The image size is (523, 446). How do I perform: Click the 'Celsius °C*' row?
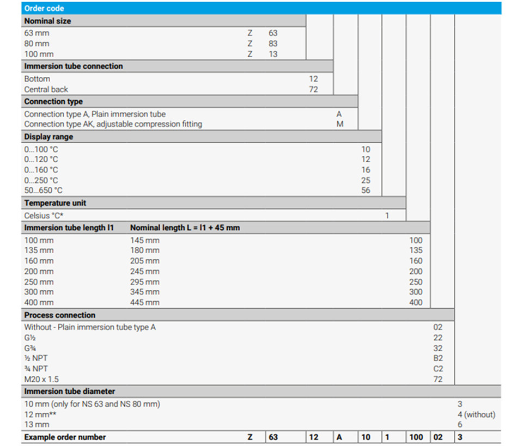(x=44, y=216)
